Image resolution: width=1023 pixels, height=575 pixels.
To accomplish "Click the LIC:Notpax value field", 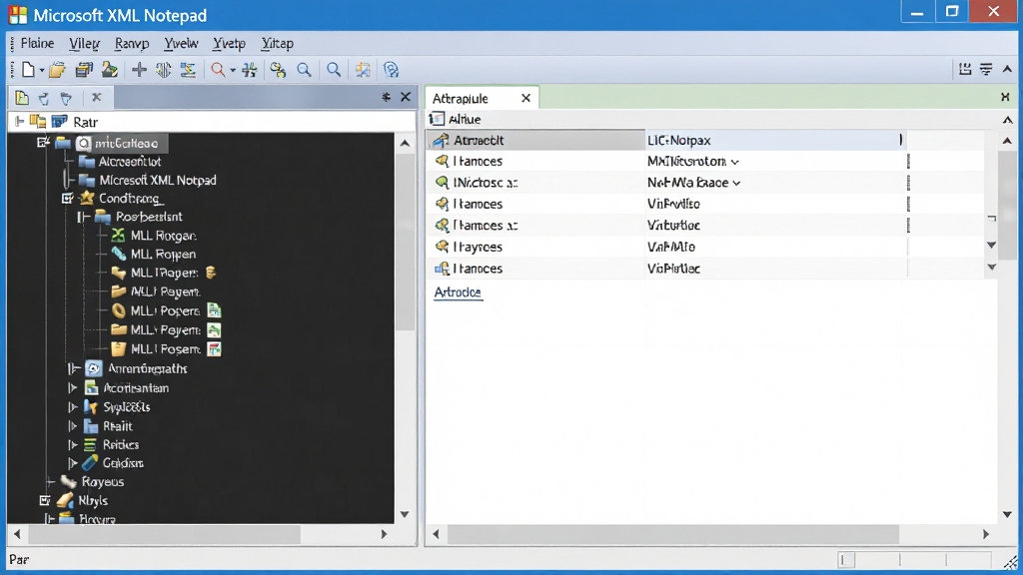I will (x=774, y=140).
